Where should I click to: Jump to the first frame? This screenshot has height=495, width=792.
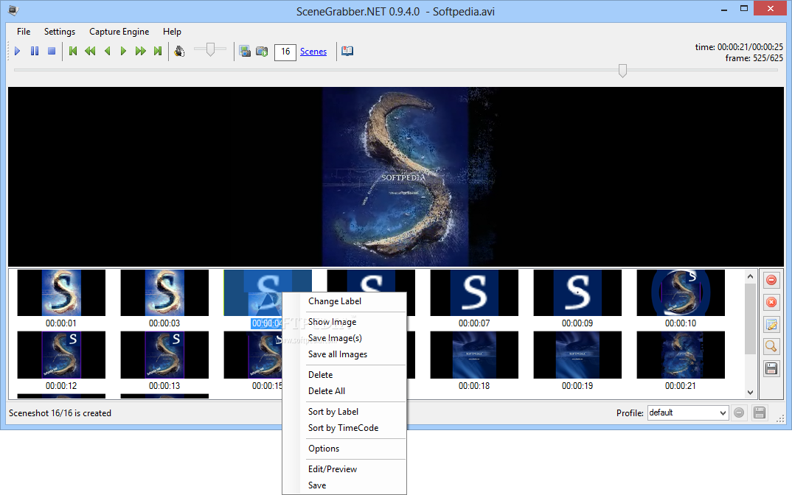pyautogui.click(x=73, y=51)
